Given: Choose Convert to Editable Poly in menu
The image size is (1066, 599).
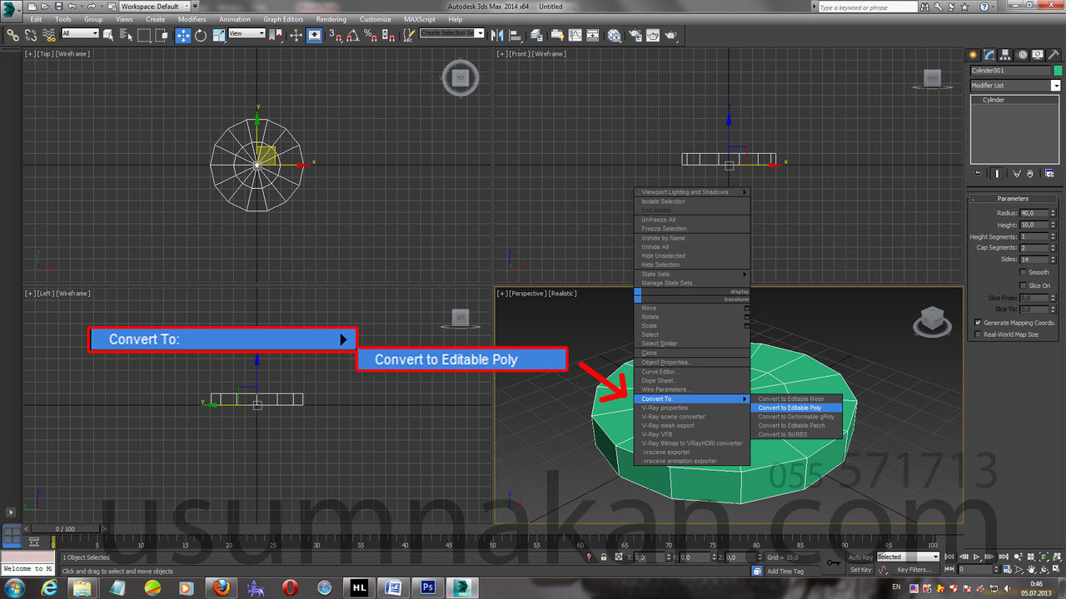Looking at the screenshot, I should pyautogui.click(x=791, y=408).
